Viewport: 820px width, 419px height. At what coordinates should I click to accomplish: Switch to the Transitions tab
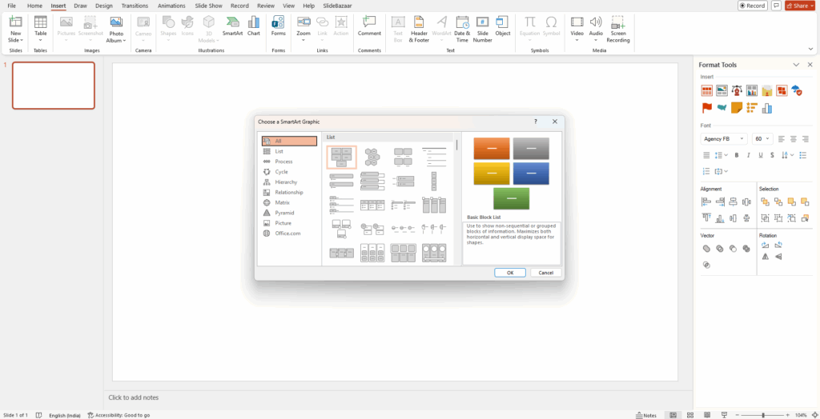click(135, 6)
